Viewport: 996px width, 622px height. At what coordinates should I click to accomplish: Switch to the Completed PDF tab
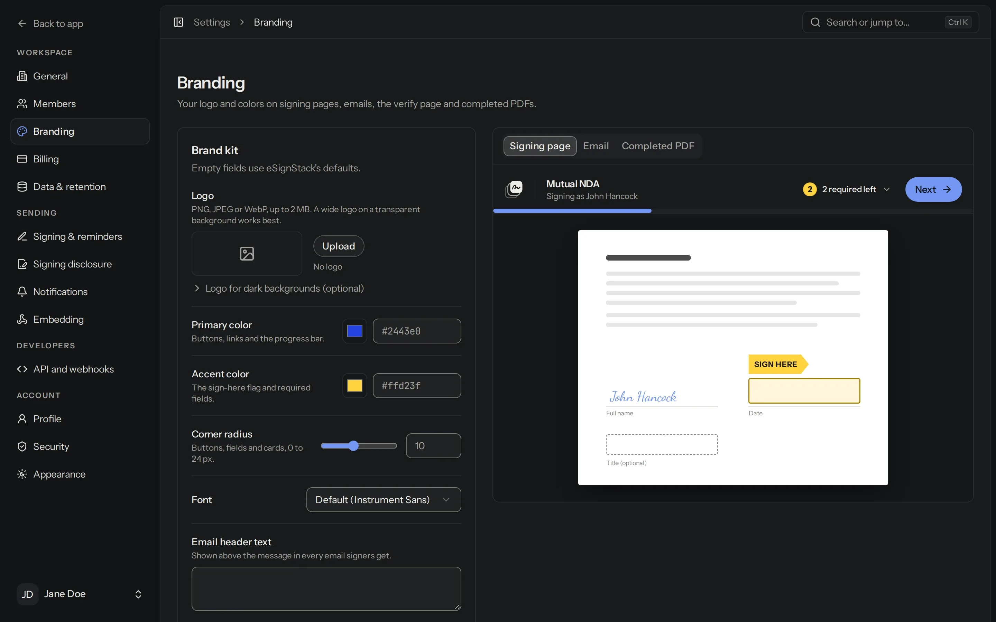pyautogui.click(x=658, y=146)
